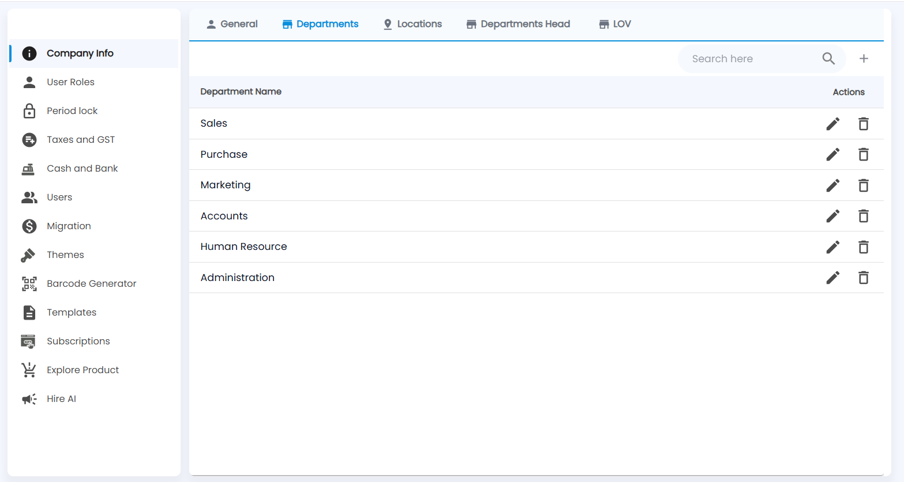904x482 pixels.
Task: Select the Departments tab
Action: [320, 24]
